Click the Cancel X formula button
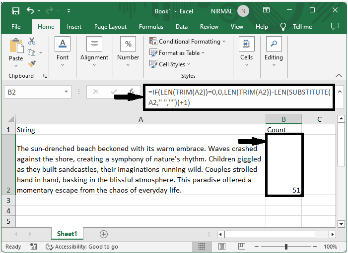348x253 pixels. (x=96, y=92)
